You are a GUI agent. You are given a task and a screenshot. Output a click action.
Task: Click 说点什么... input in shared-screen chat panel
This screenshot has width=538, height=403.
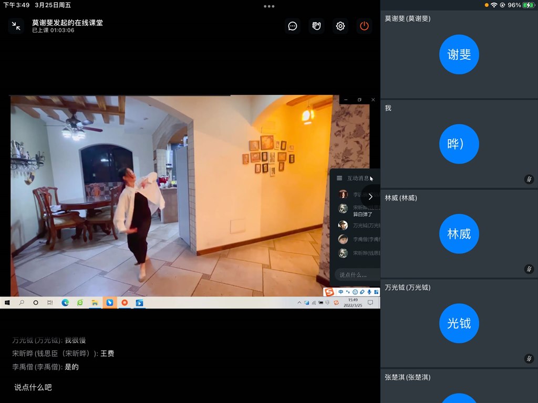[357, 275]
